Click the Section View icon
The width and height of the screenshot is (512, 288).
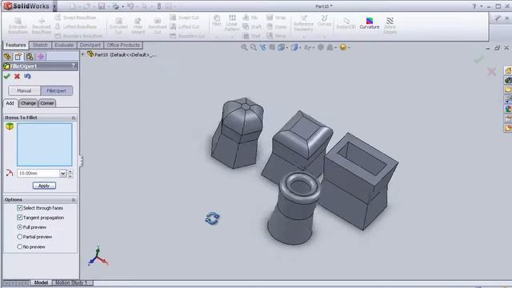click(x=272, y=47)
